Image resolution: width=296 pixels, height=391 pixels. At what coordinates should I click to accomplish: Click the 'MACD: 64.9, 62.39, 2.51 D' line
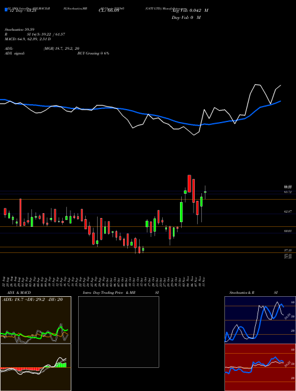pos(28,39)
